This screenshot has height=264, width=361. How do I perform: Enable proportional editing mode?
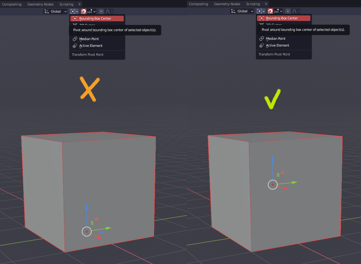click(101, 11)
